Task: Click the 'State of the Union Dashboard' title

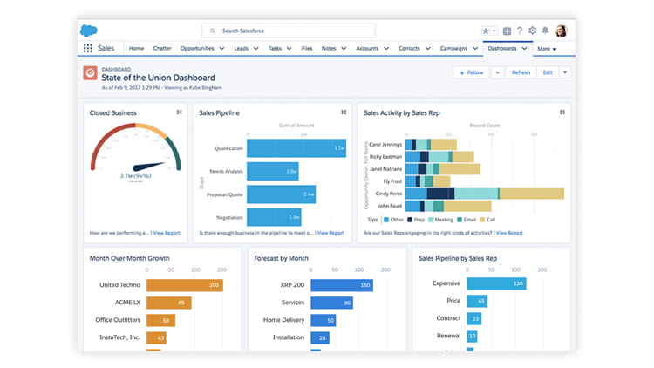Action: 159,78
